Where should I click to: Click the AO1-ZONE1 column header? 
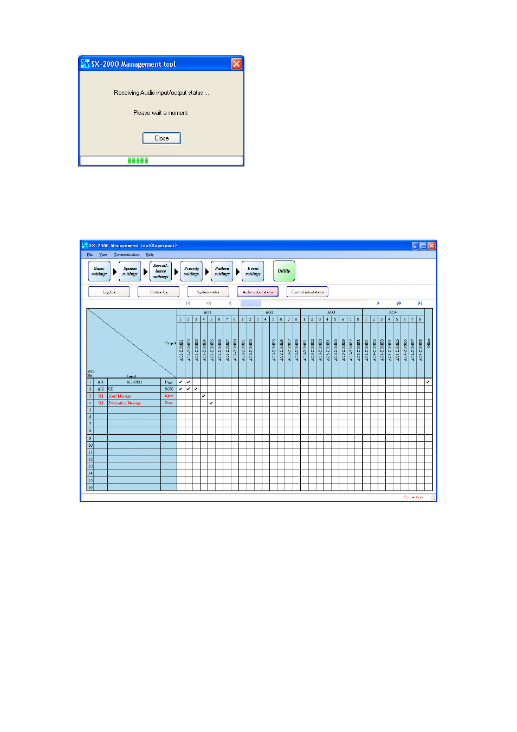(180, 350)
